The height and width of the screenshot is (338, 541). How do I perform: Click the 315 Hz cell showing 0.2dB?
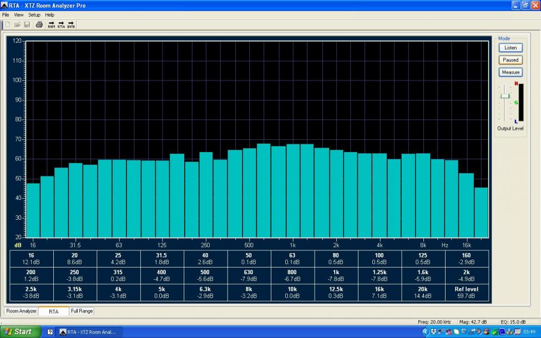118,275
